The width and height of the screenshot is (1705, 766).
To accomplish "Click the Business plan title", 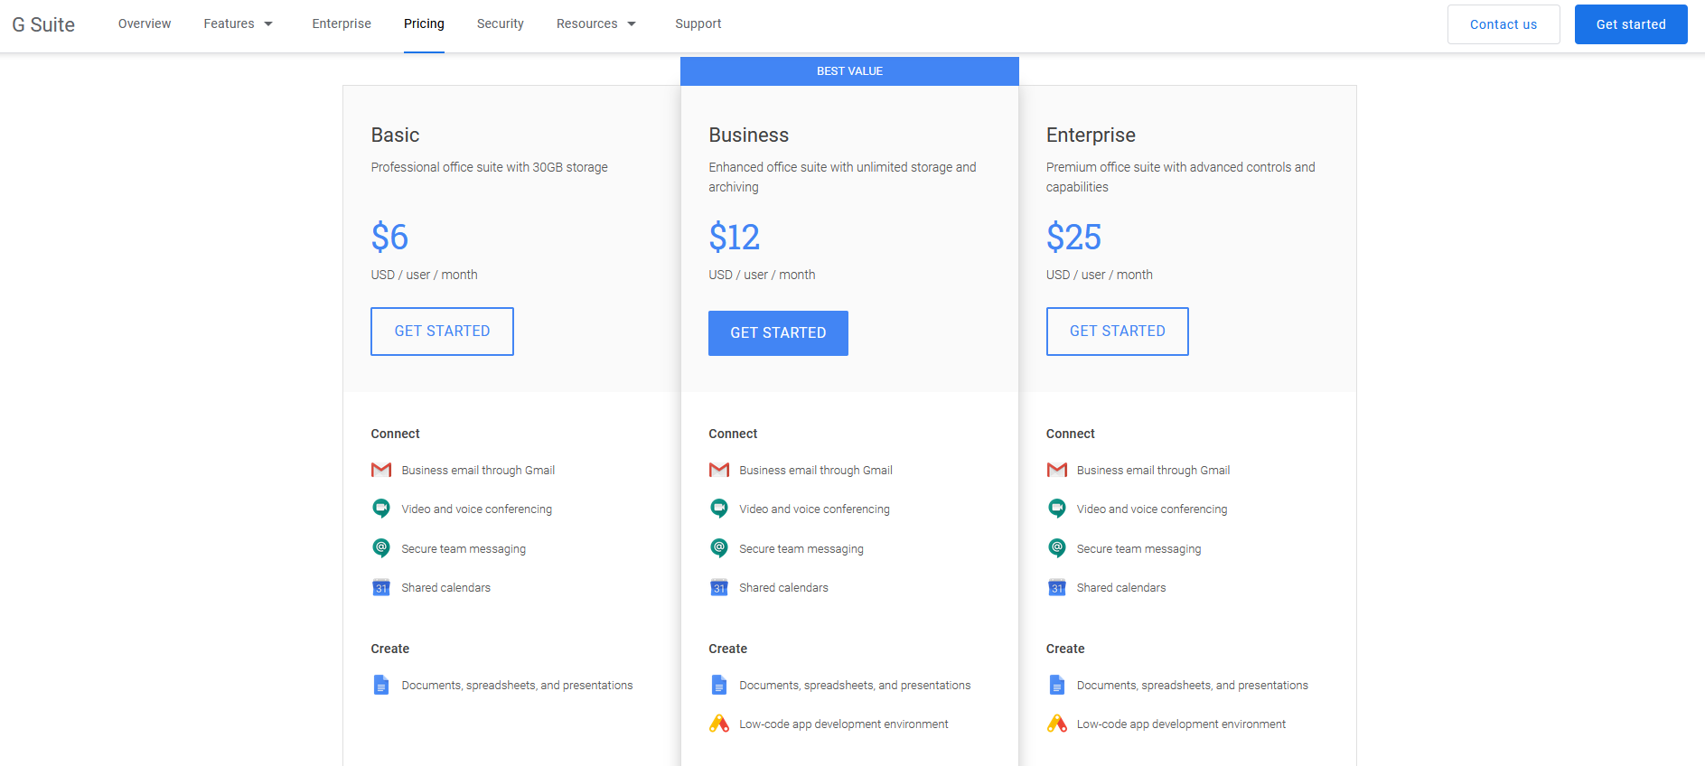I will point(749,135).
